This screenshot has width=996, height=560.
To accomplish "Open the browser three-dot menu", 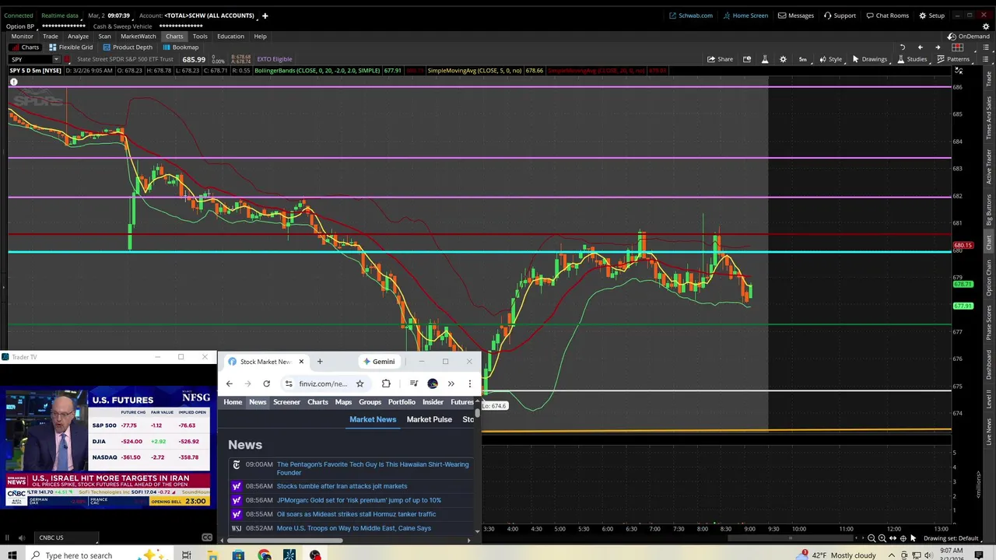I will pos(469,383).
